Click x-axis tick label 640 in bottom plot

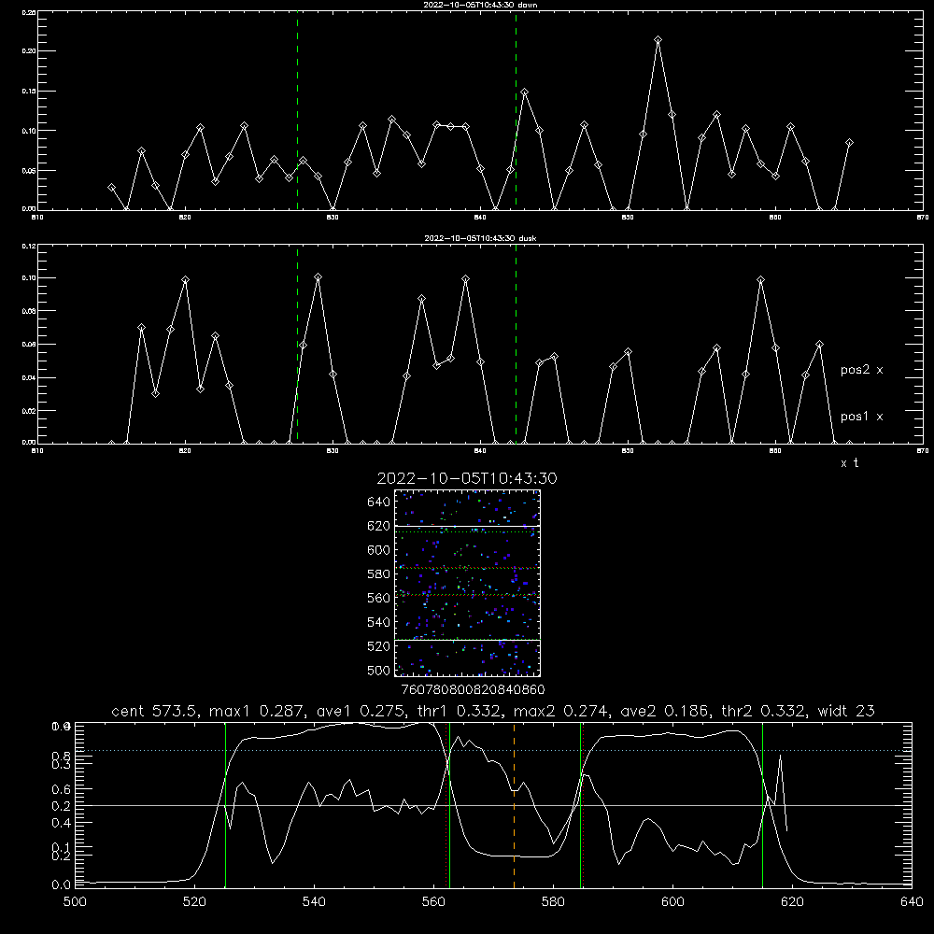[912, 902]
